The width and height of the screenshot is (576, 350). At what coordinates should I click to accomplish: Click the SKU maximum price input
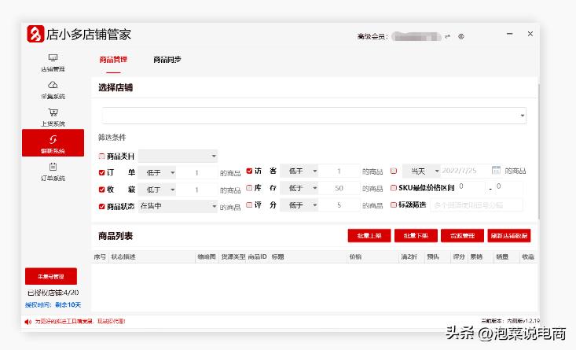tap(508, 187)
